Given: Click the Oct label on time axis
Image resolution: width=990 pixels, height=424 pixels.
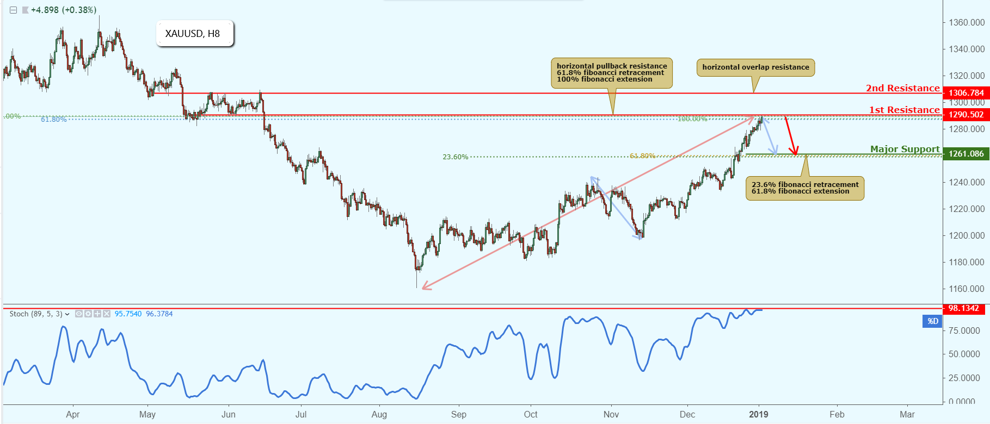Looking at the screenshot, I should [x=531, y=414].
